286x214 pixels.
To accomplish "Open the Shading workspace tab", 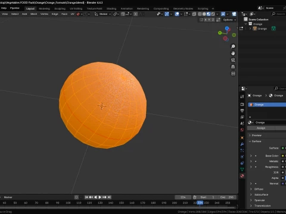I will [111, 8].
